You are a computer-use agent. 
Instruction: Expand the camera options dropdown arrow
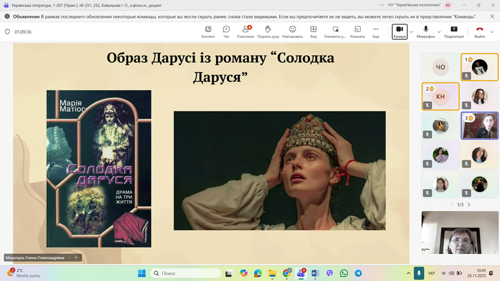(411, 32)
